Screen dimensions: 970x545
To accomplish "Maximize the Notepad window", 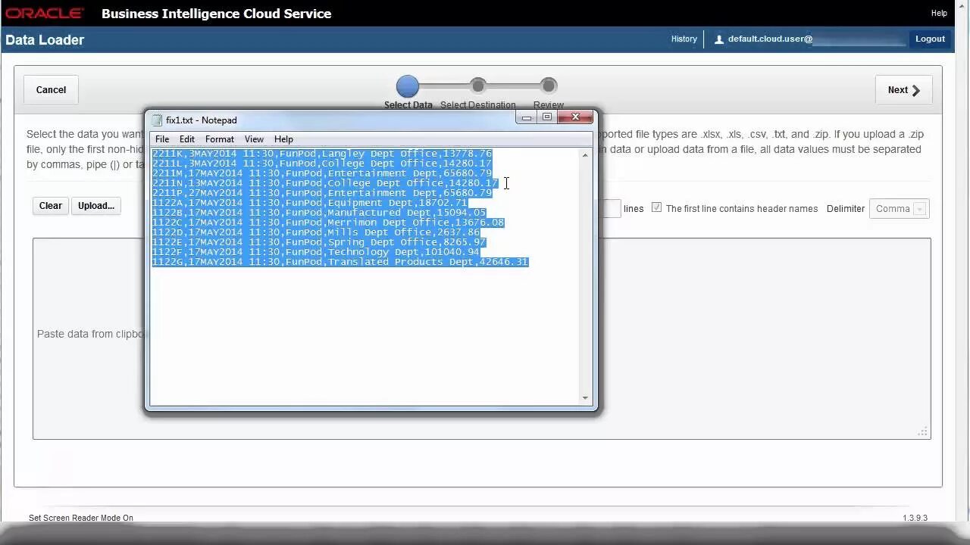I will pos(547,117).
